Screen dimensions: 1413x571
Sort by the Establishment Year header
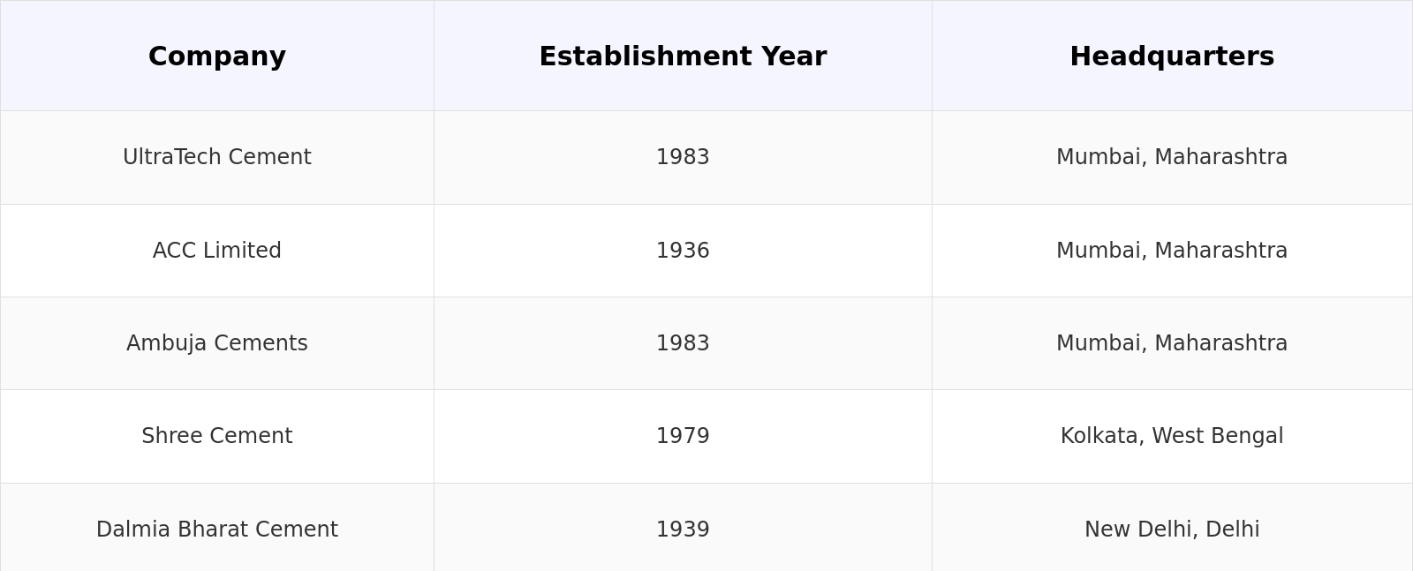pyautogui.click(x=682, y=56)
